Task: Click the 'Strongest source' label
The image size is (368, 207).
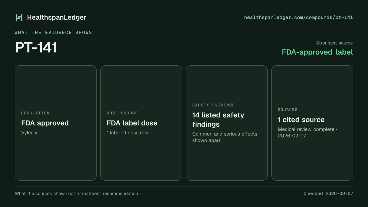Action: [x=334, y=43]
